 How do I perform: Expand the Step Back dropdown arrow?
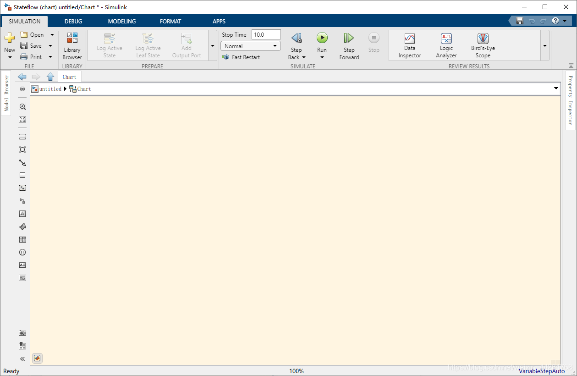(304, 57)
